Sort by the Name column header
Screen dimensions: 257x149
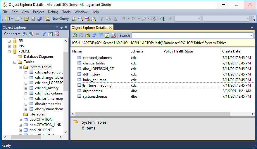100,51
